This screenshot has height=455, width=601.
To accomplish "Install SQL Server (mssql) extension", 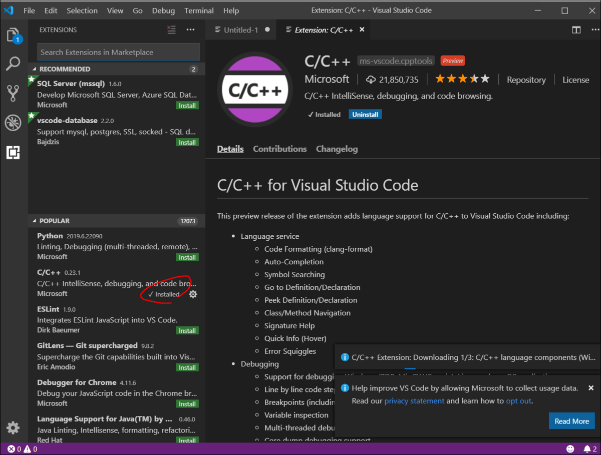I will click(187, 106).
